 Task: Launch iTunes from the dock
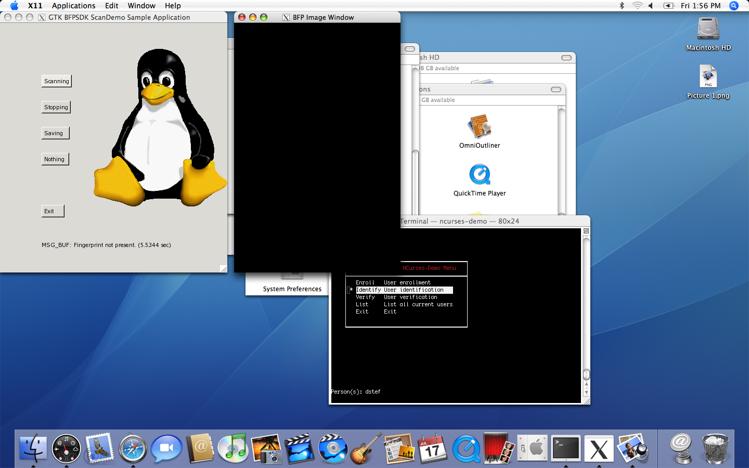(x=233, y=448)
